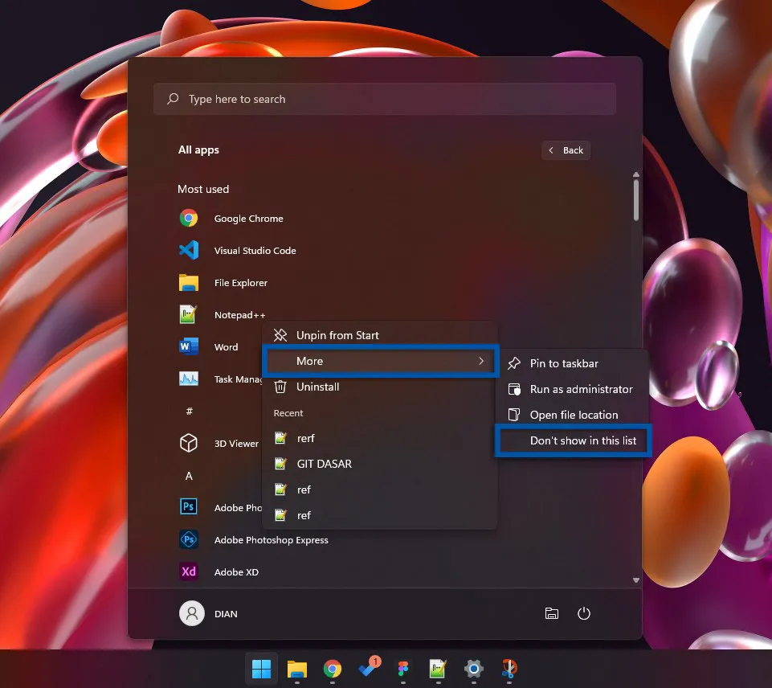Viewport: 772px width, 688px height.
Task: Select Run as administrator option
Action: (x=581, y=389)
